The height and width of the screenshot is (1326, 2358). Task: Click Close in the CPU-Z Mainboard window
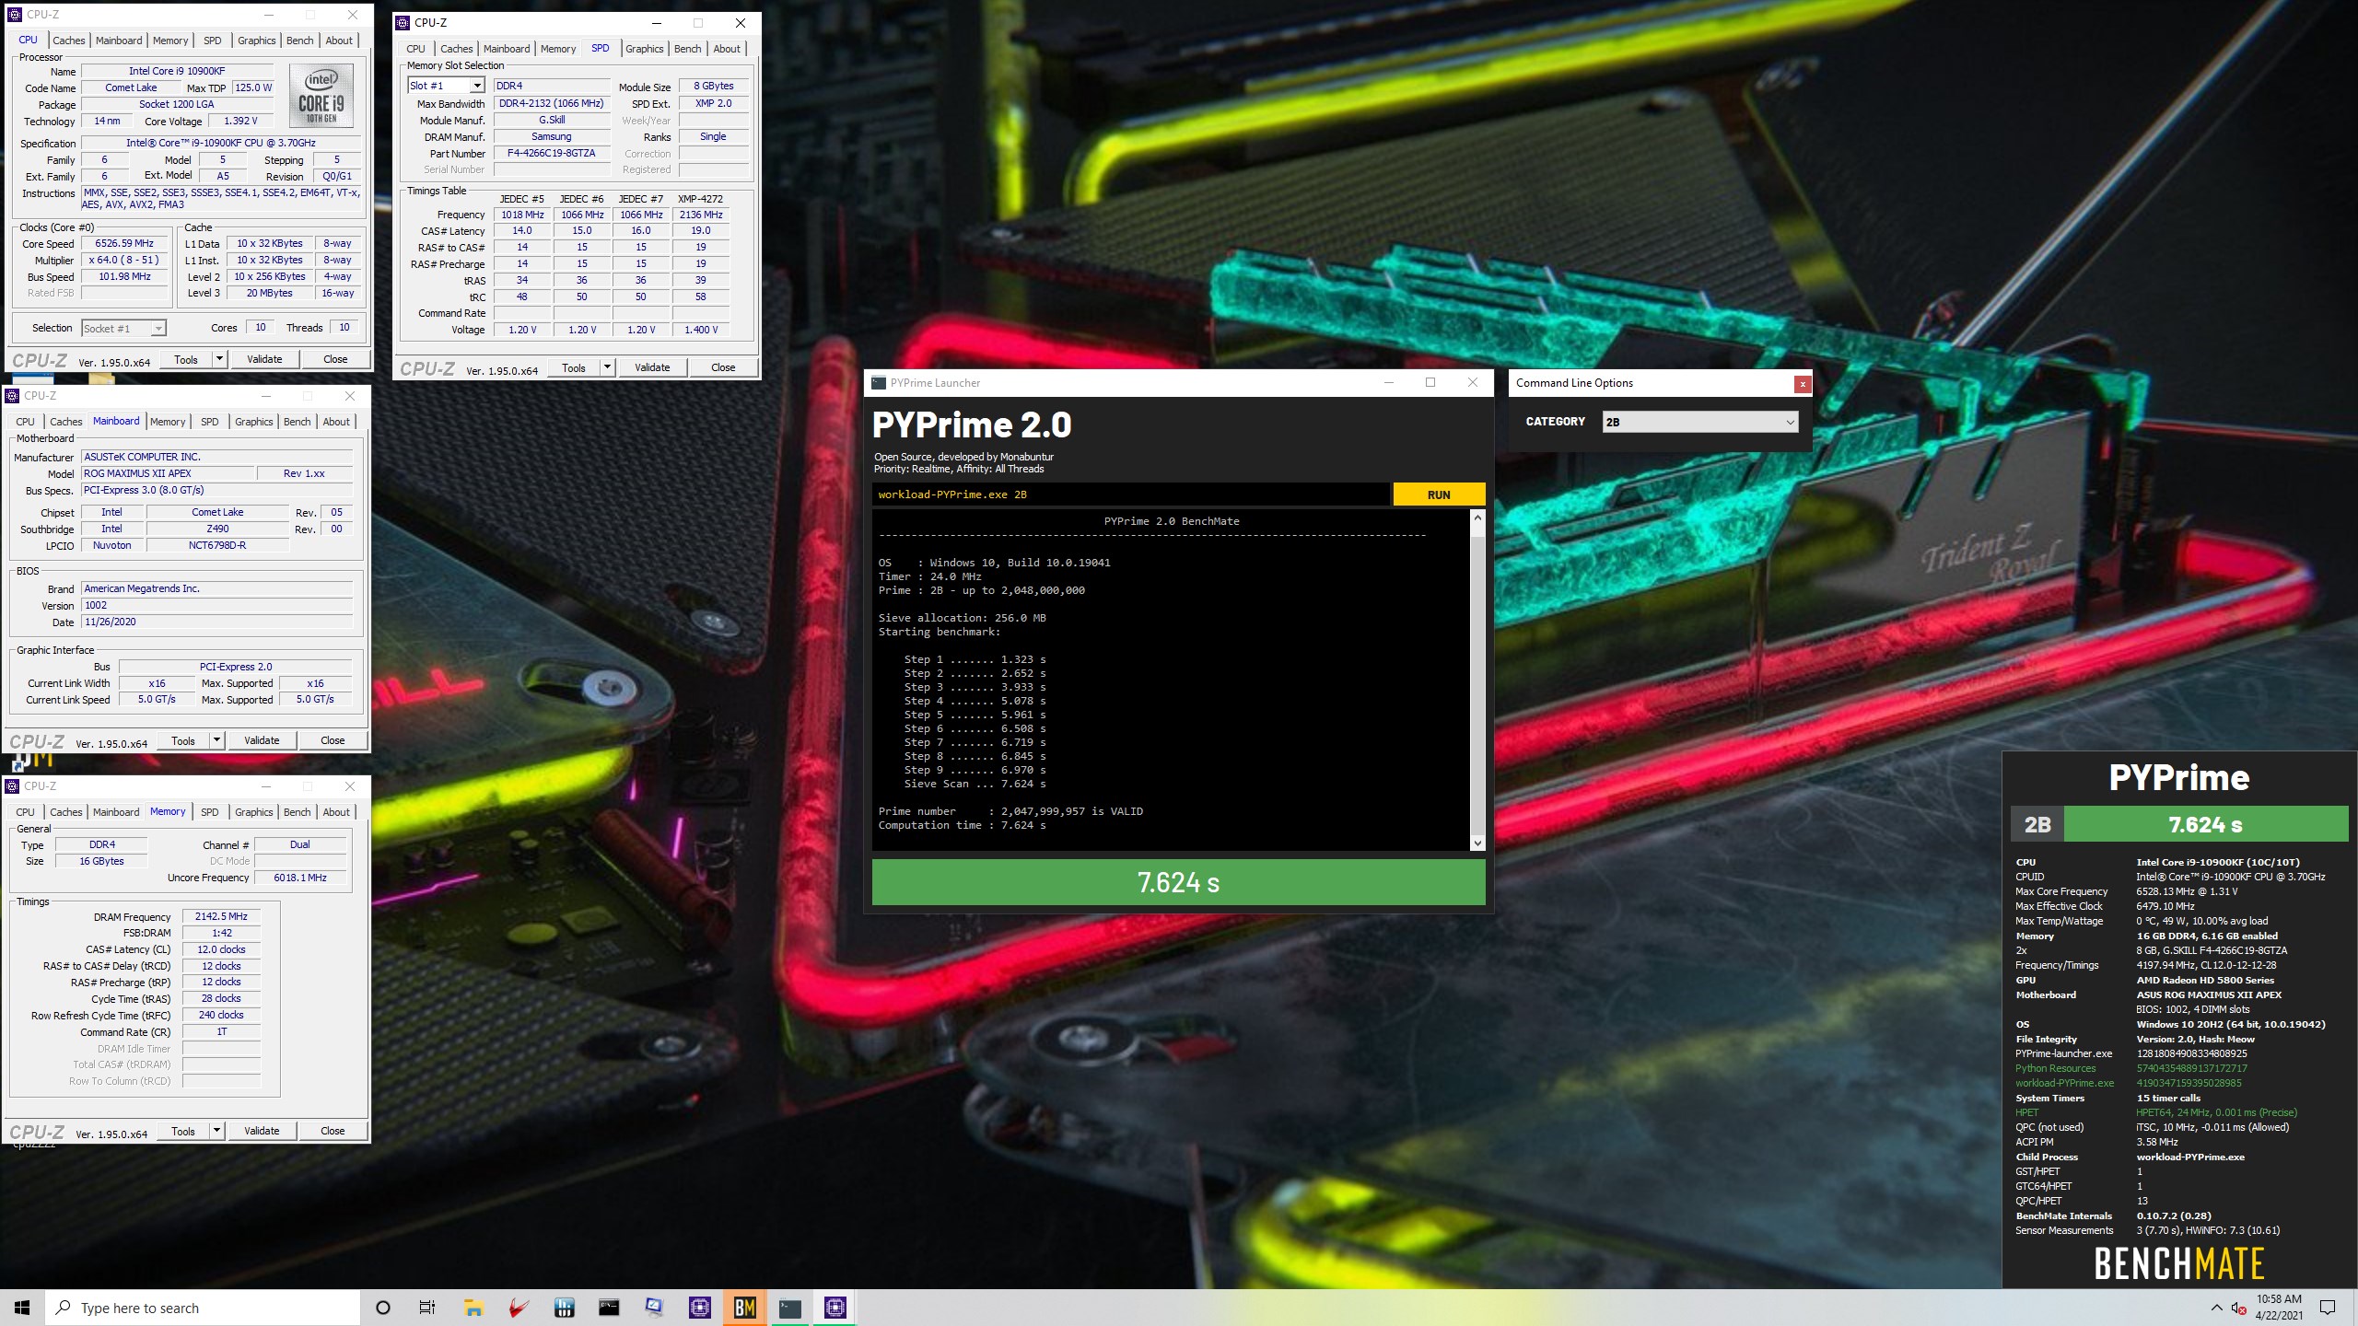coord(333,740)
